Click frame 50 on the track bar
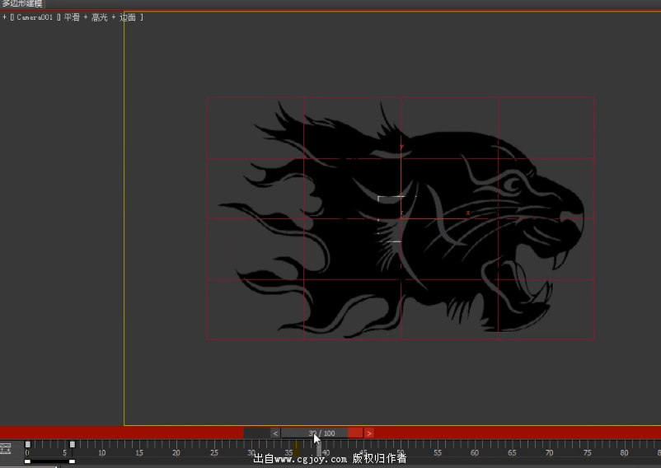Viewport: 661px width, 468px height. (400, 449)
